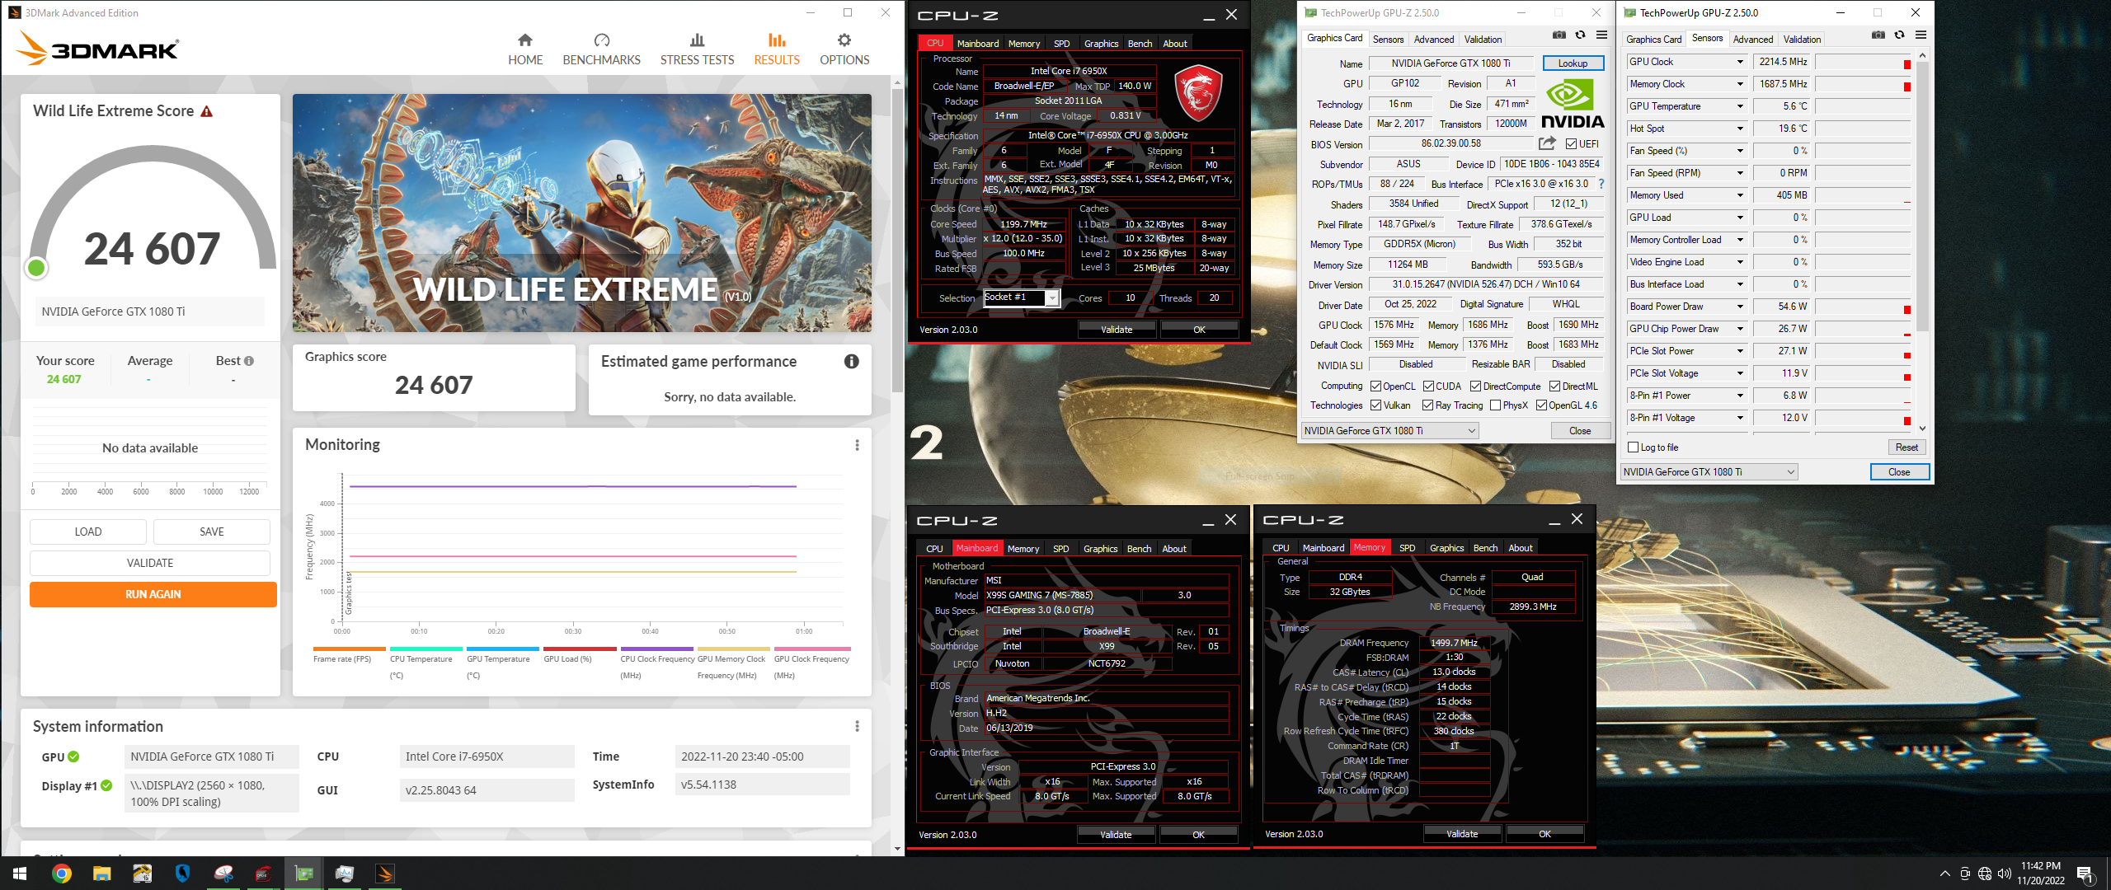Open Socket #1 selection dropdown in CPU-Z

1022,297
